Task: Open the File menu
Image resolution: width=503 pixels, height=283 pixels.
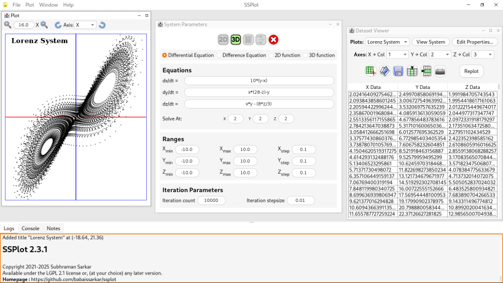Action: (17, 5)
